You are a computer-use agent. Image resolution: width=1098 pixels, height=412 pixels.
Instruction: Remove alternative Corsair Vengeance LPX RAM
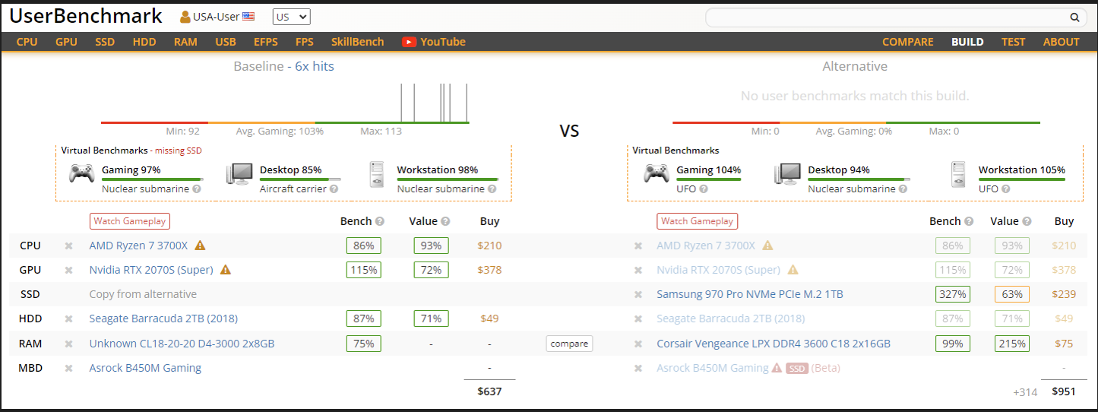[x=638, y=344]
